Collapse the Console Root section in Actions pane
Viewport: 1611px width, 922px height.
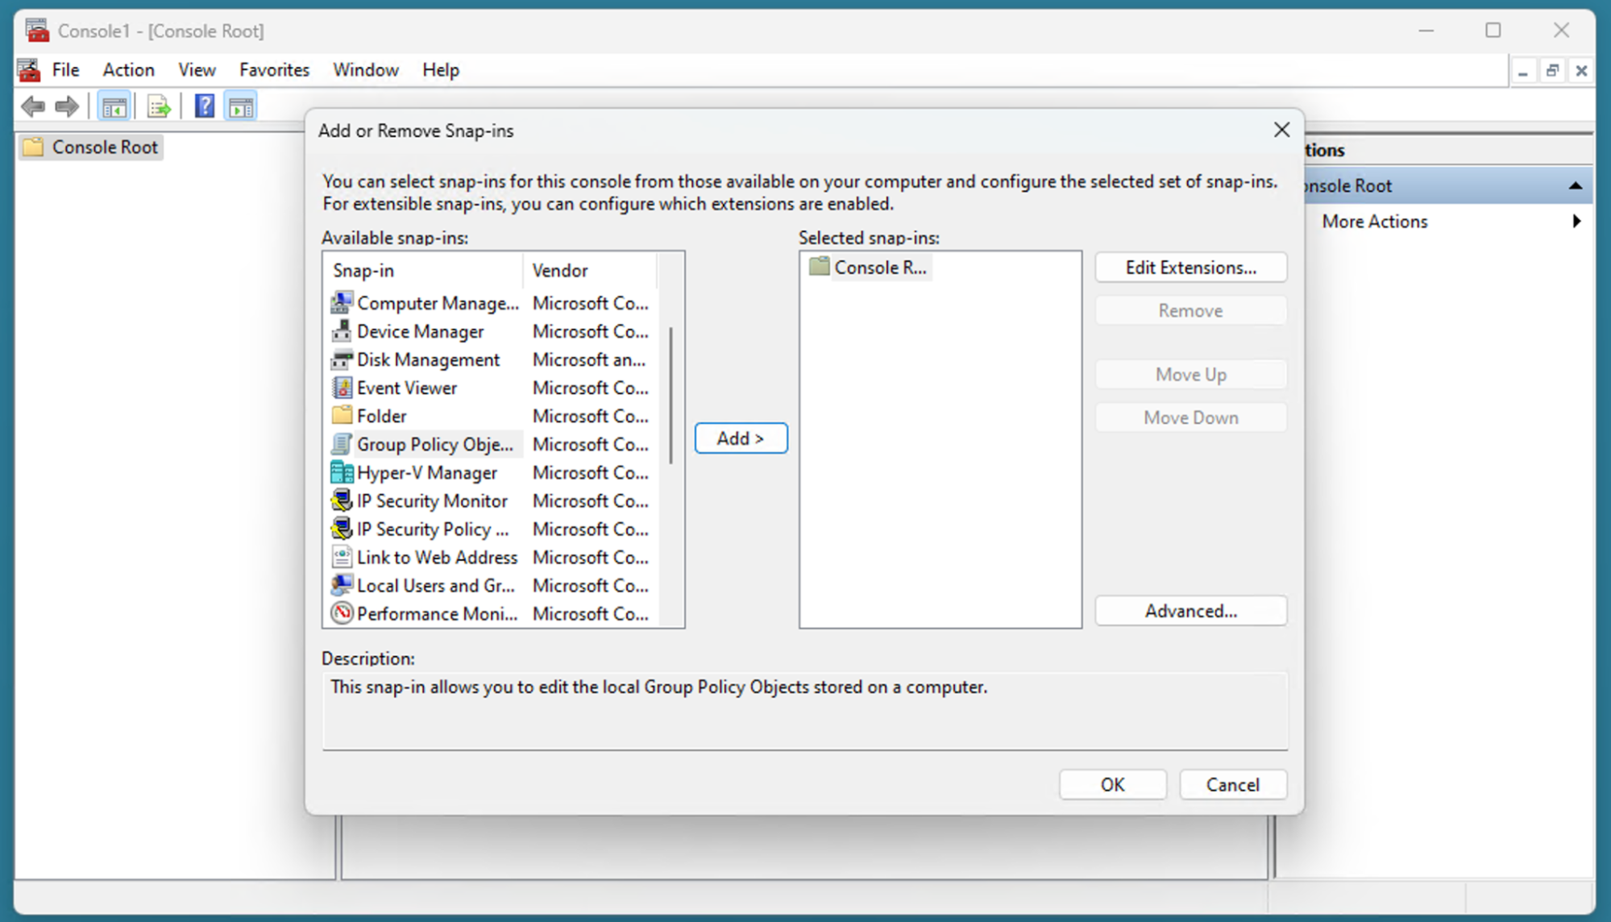(1576, 185)
